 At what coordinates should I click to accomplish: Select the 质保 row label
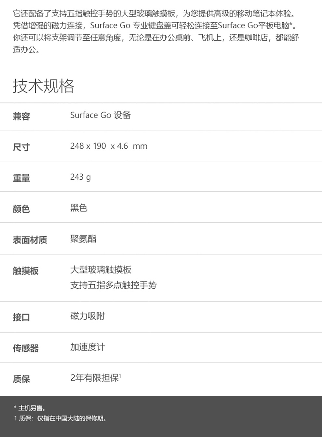coord(21,379)
